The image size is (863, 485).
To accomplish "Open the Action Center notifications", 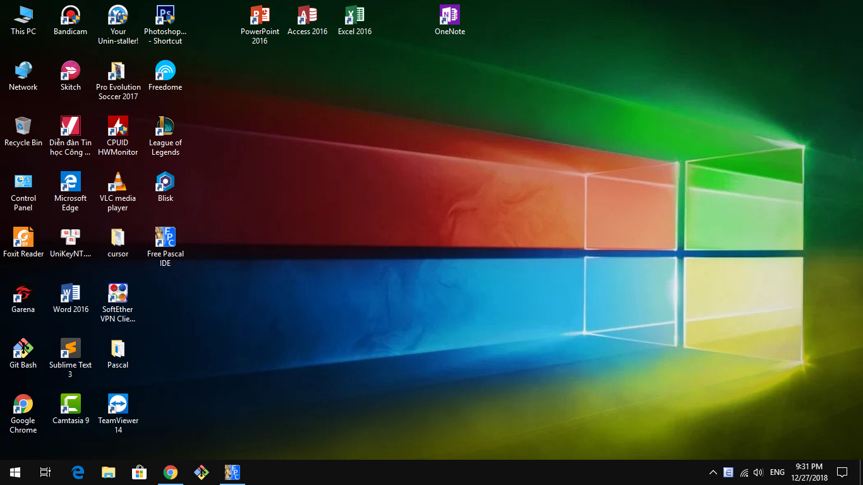I will [x=842, y=472].
